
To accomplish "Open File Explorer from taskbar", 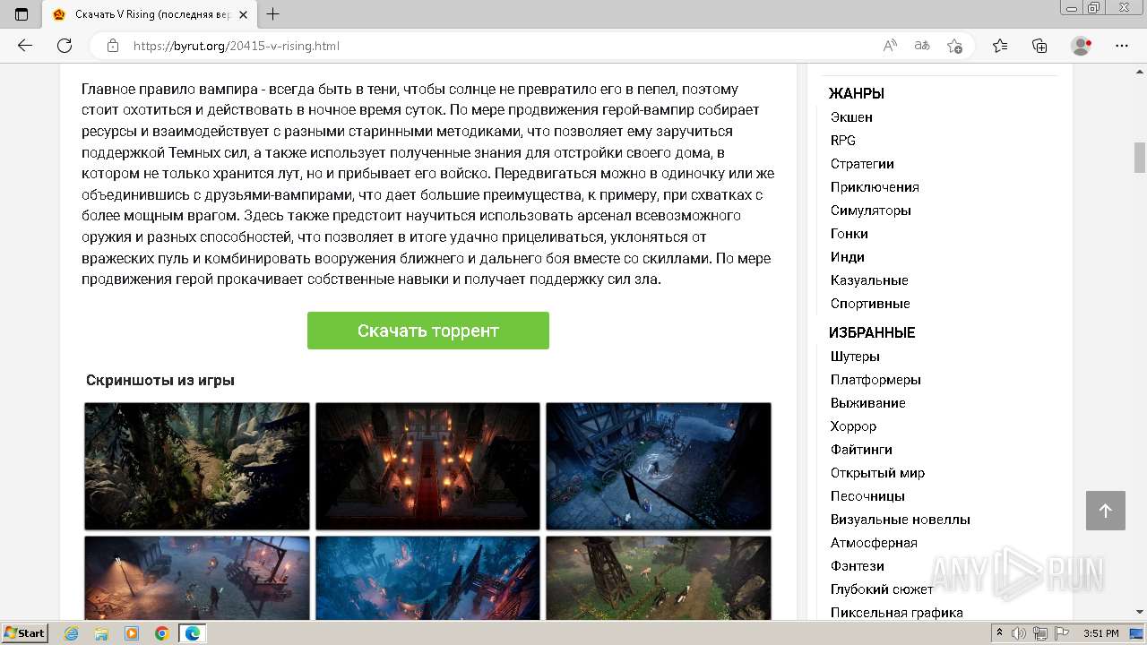I will (101, 633).
